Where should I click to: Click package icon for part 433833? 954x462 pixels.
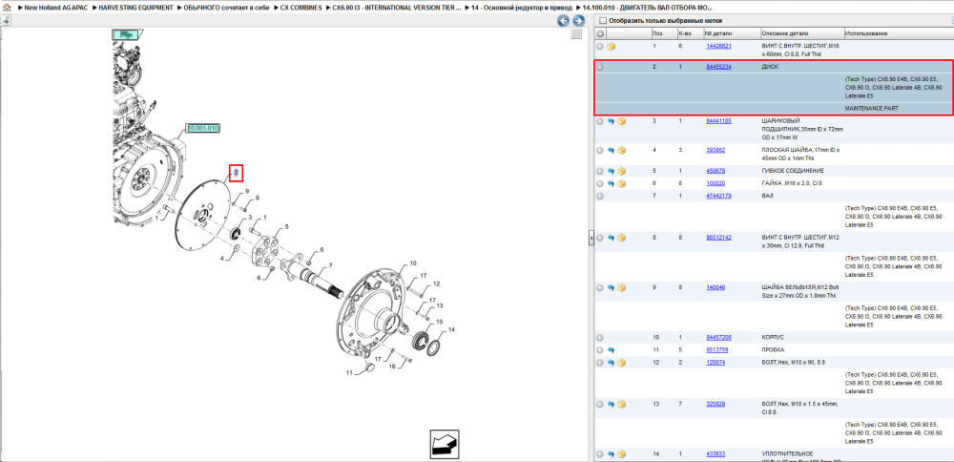621,454
